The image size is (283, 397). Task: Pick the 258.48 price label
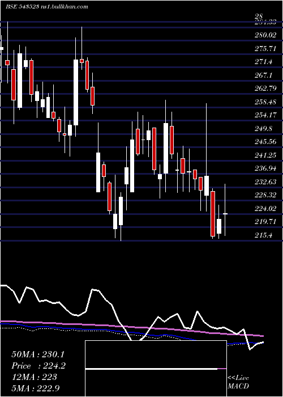pos(265,102)
